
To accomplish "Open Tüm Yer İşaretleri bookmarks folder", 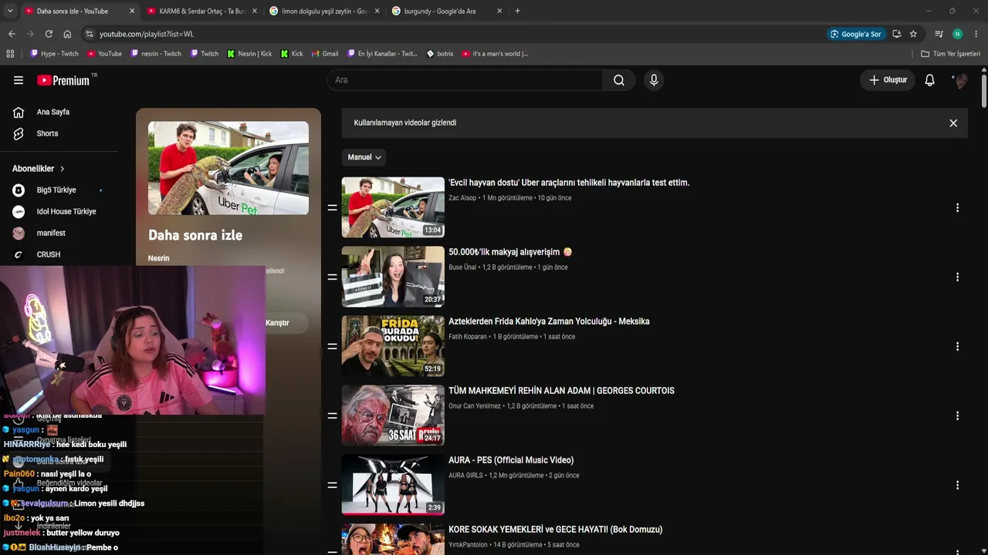I will point(950,54).
